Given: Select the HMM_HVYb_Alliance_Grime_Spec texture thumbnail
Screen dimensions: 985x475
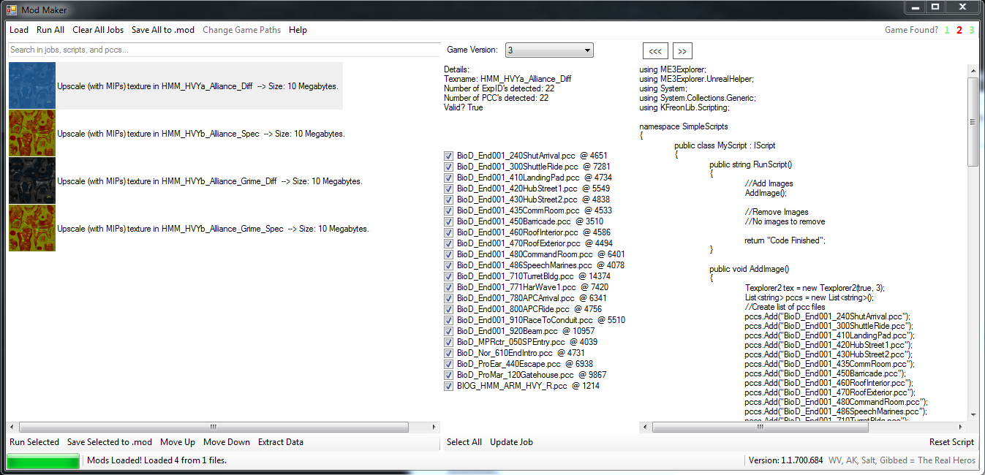Looking at the screenshot, I should (32, 228).
